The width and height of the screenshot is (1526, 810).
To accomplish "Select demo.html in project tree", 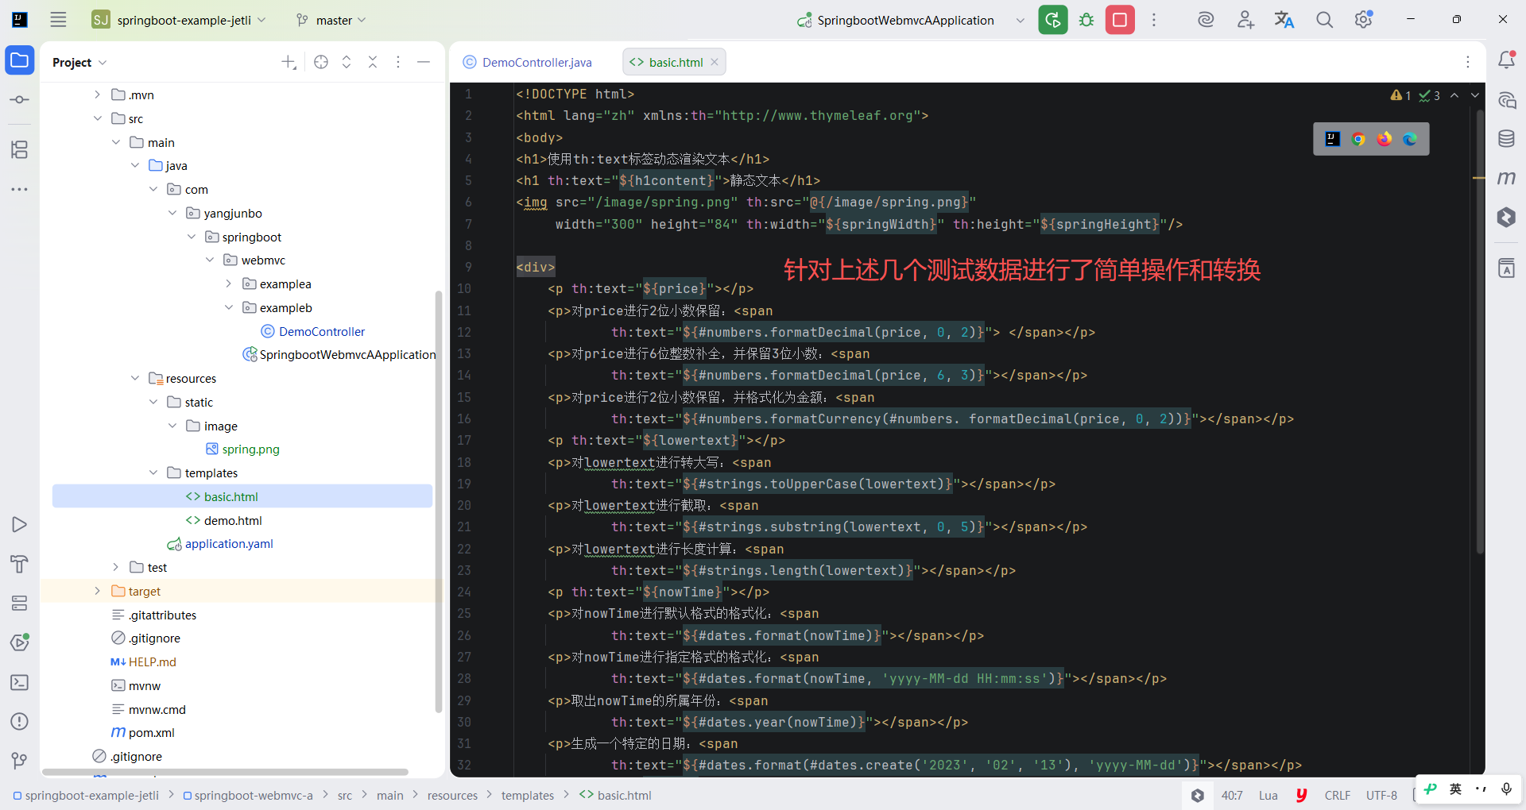I will [x=232, y=520].
